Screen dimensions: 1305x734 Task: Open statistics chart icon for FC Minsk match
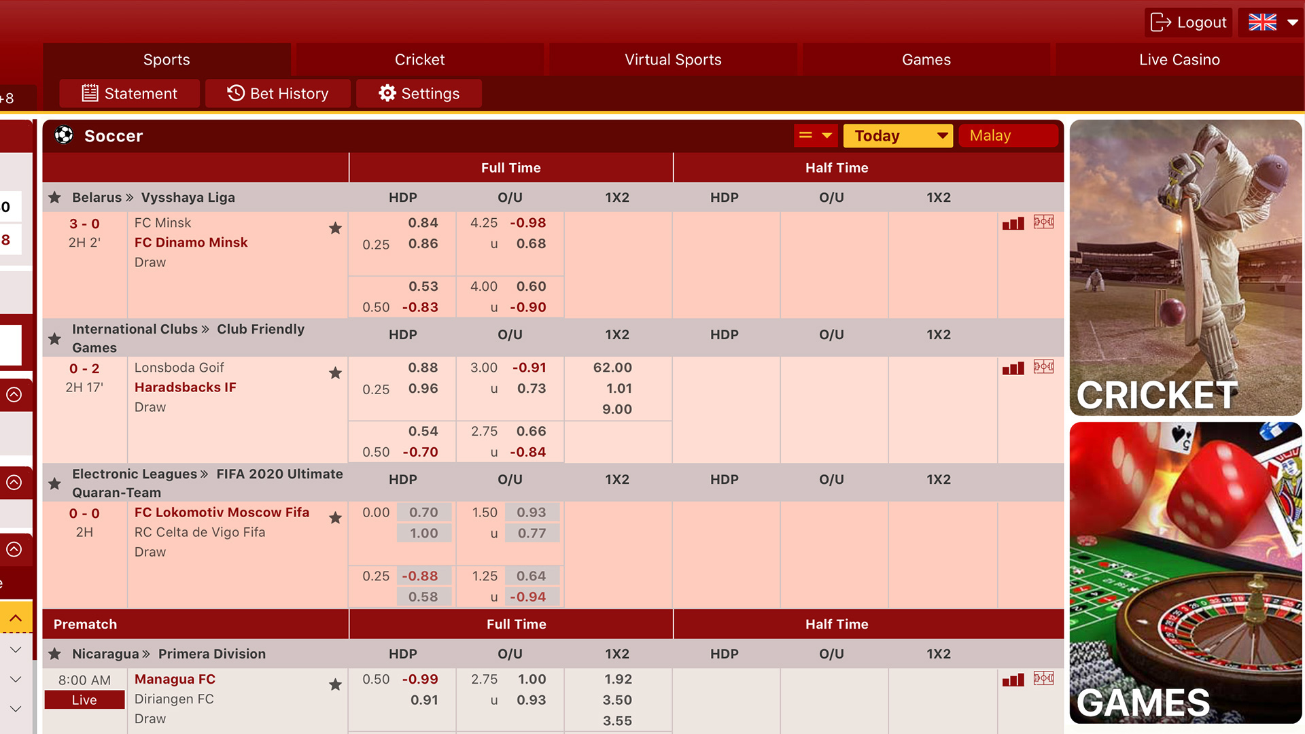[1013, 224]
